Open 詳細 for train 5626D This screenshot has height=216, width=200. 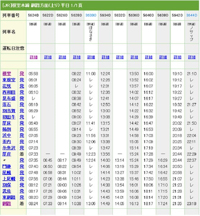62,57
